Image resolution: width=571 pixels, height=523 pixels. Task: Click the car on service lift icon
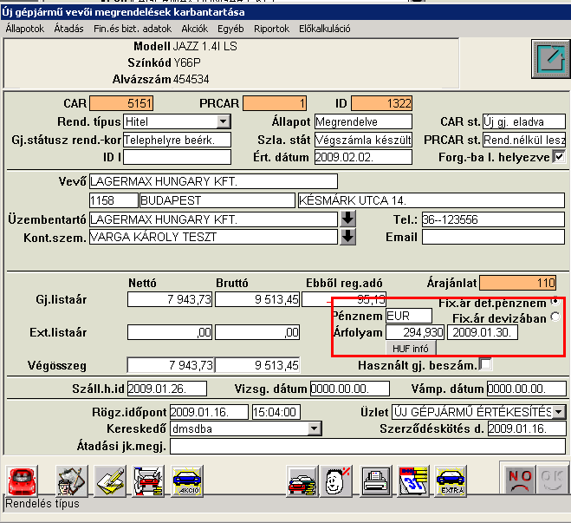coord(148,481)
